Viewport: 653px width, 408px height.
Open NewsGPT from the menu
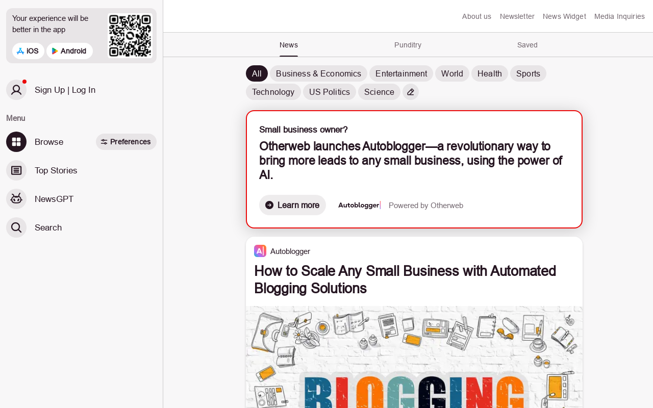pyautogui.click(x=54, y=199)
